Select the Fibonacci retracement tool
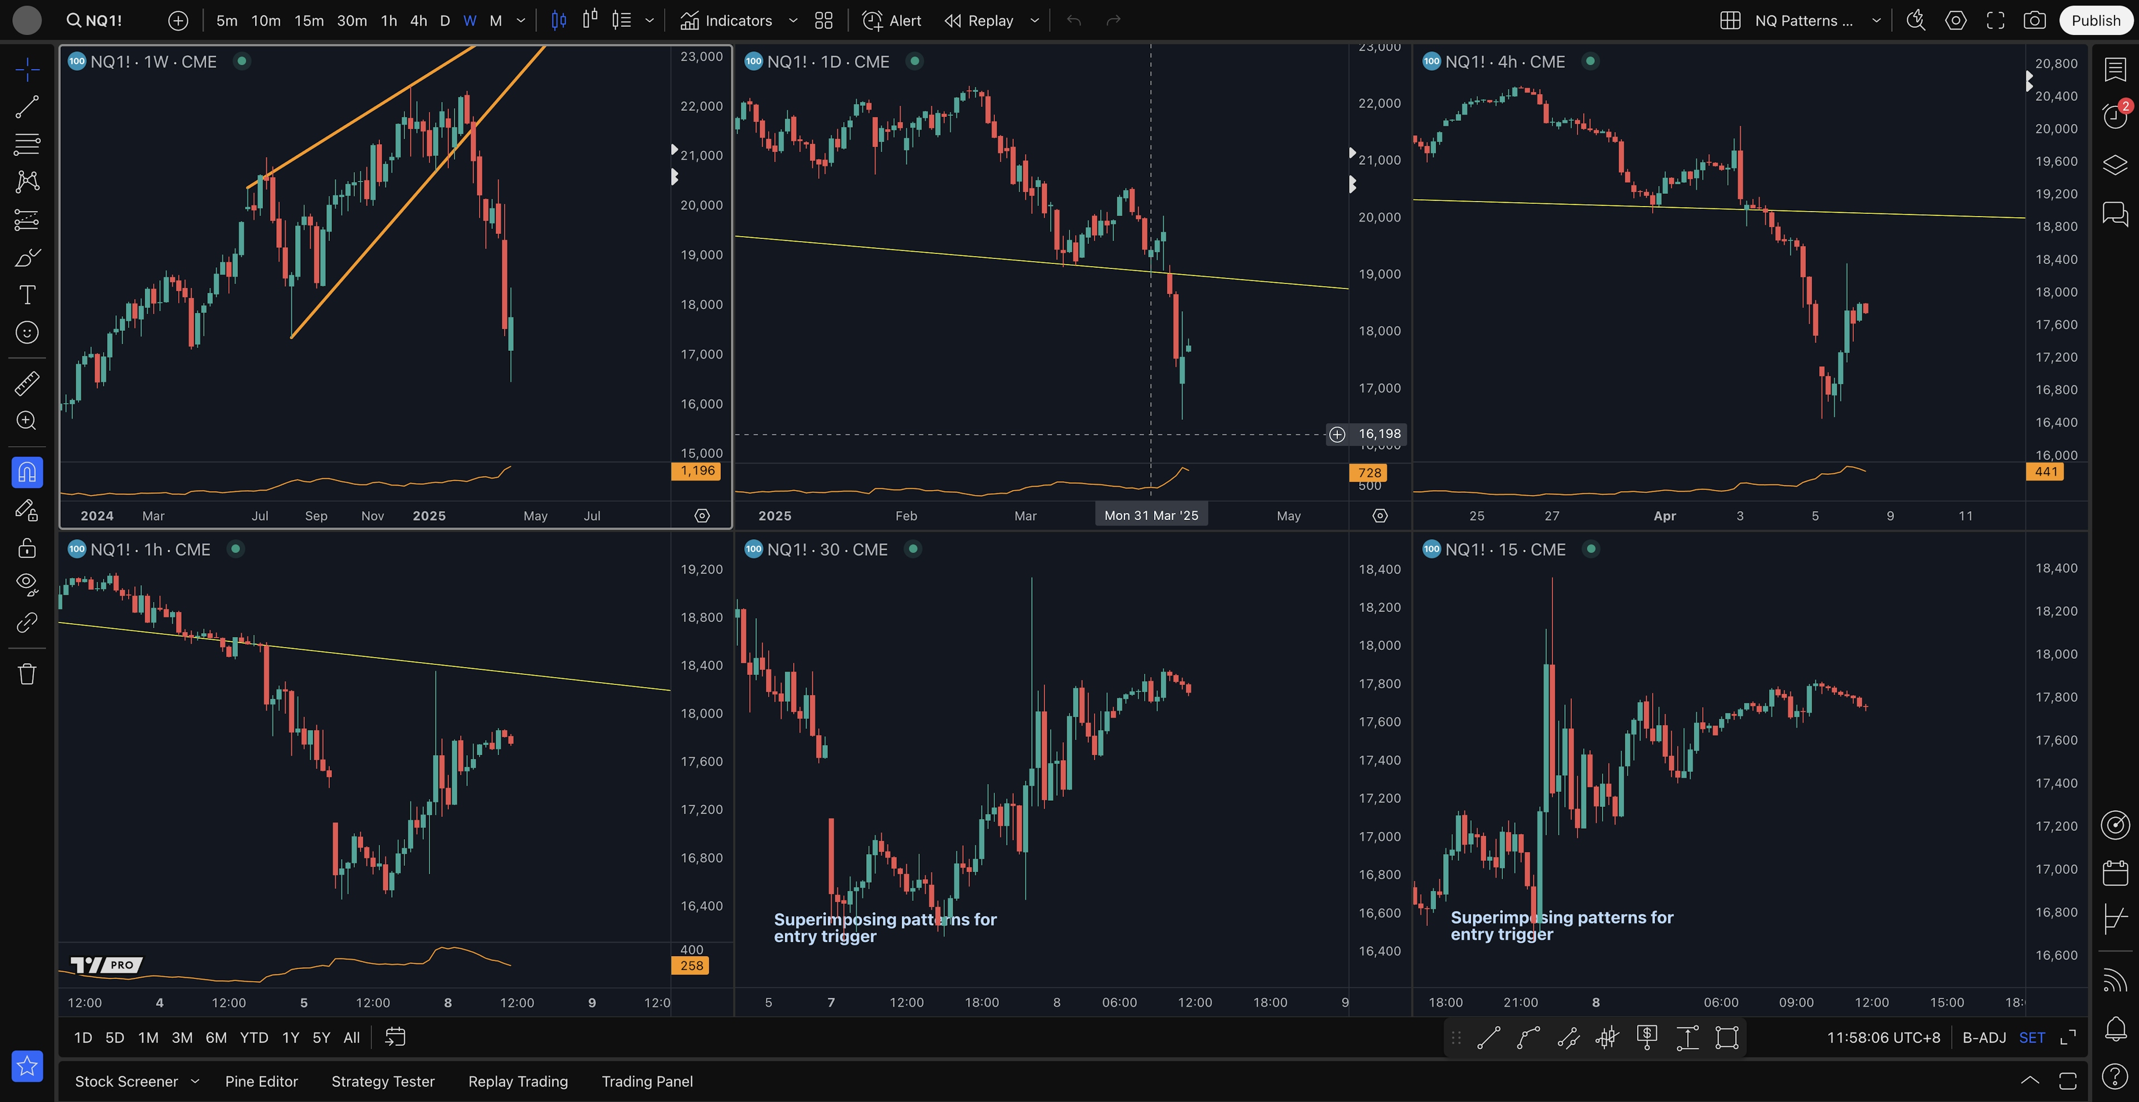Screen dimensions: 2139x1102 click(x=27, y=144)
